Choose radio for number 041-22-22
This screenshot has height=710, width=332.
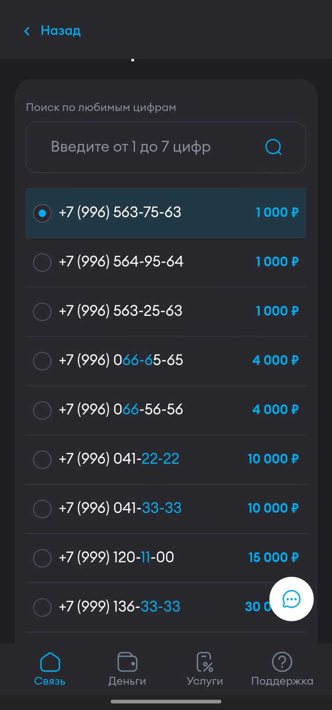(42, 460)
